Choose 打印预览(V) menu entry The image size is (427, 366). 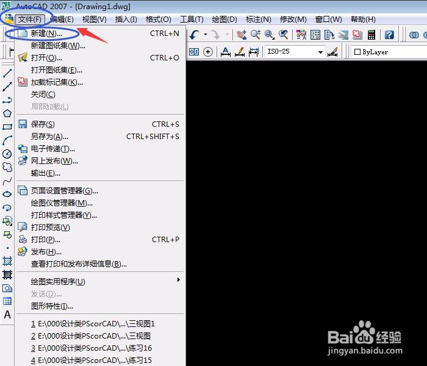tap(100, 227)
